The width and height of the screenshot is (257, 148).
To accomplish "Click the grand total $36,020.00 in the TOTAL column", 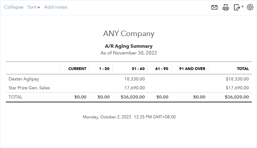I will coord(237,97).
